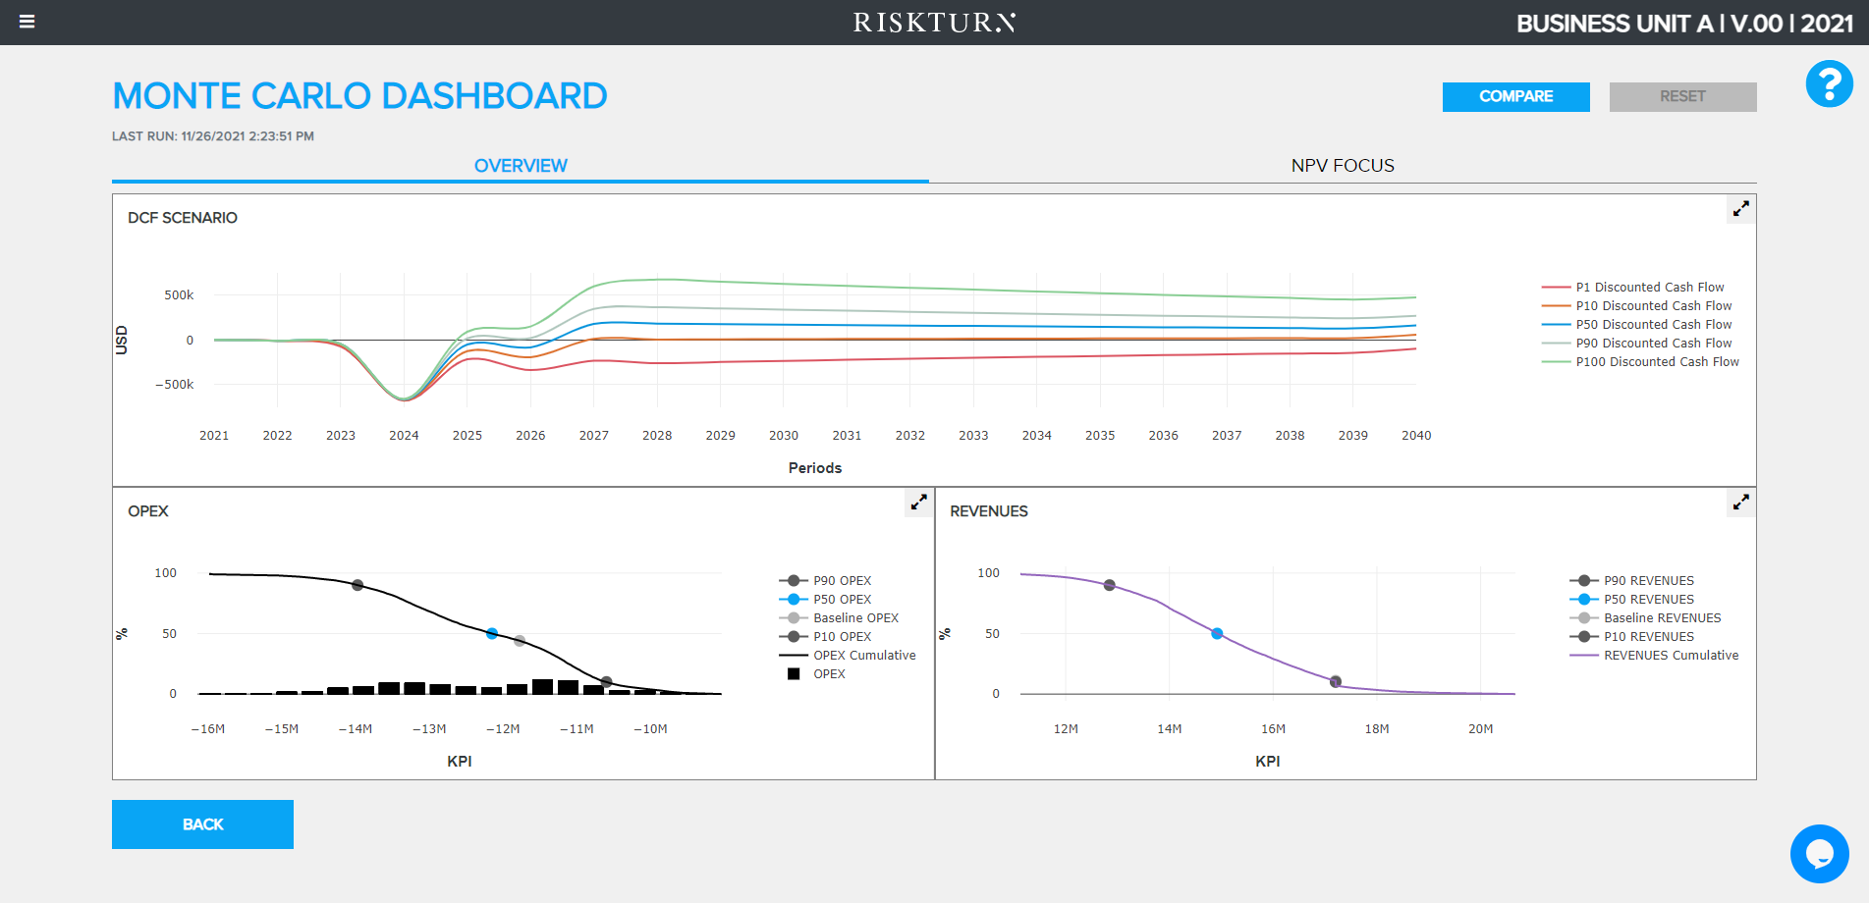Image resolution: width=1869 pixels, height=903 pixels.
Task: Click the BACK button
Action: click(x=202, y=823)
